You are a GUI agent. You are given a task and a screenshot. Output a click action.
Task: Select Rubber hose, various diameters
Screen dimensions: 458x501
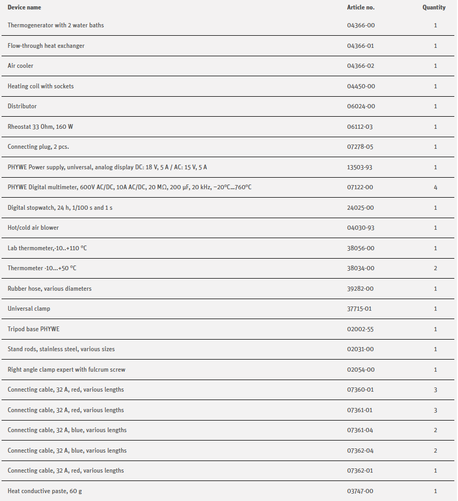coord(49,289)
